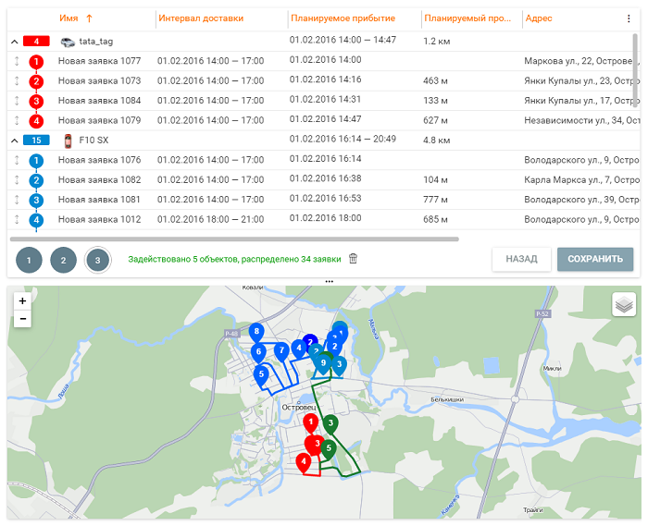Select the step 3 circle
The image size is (648, 526).
(x=98, y=261)
